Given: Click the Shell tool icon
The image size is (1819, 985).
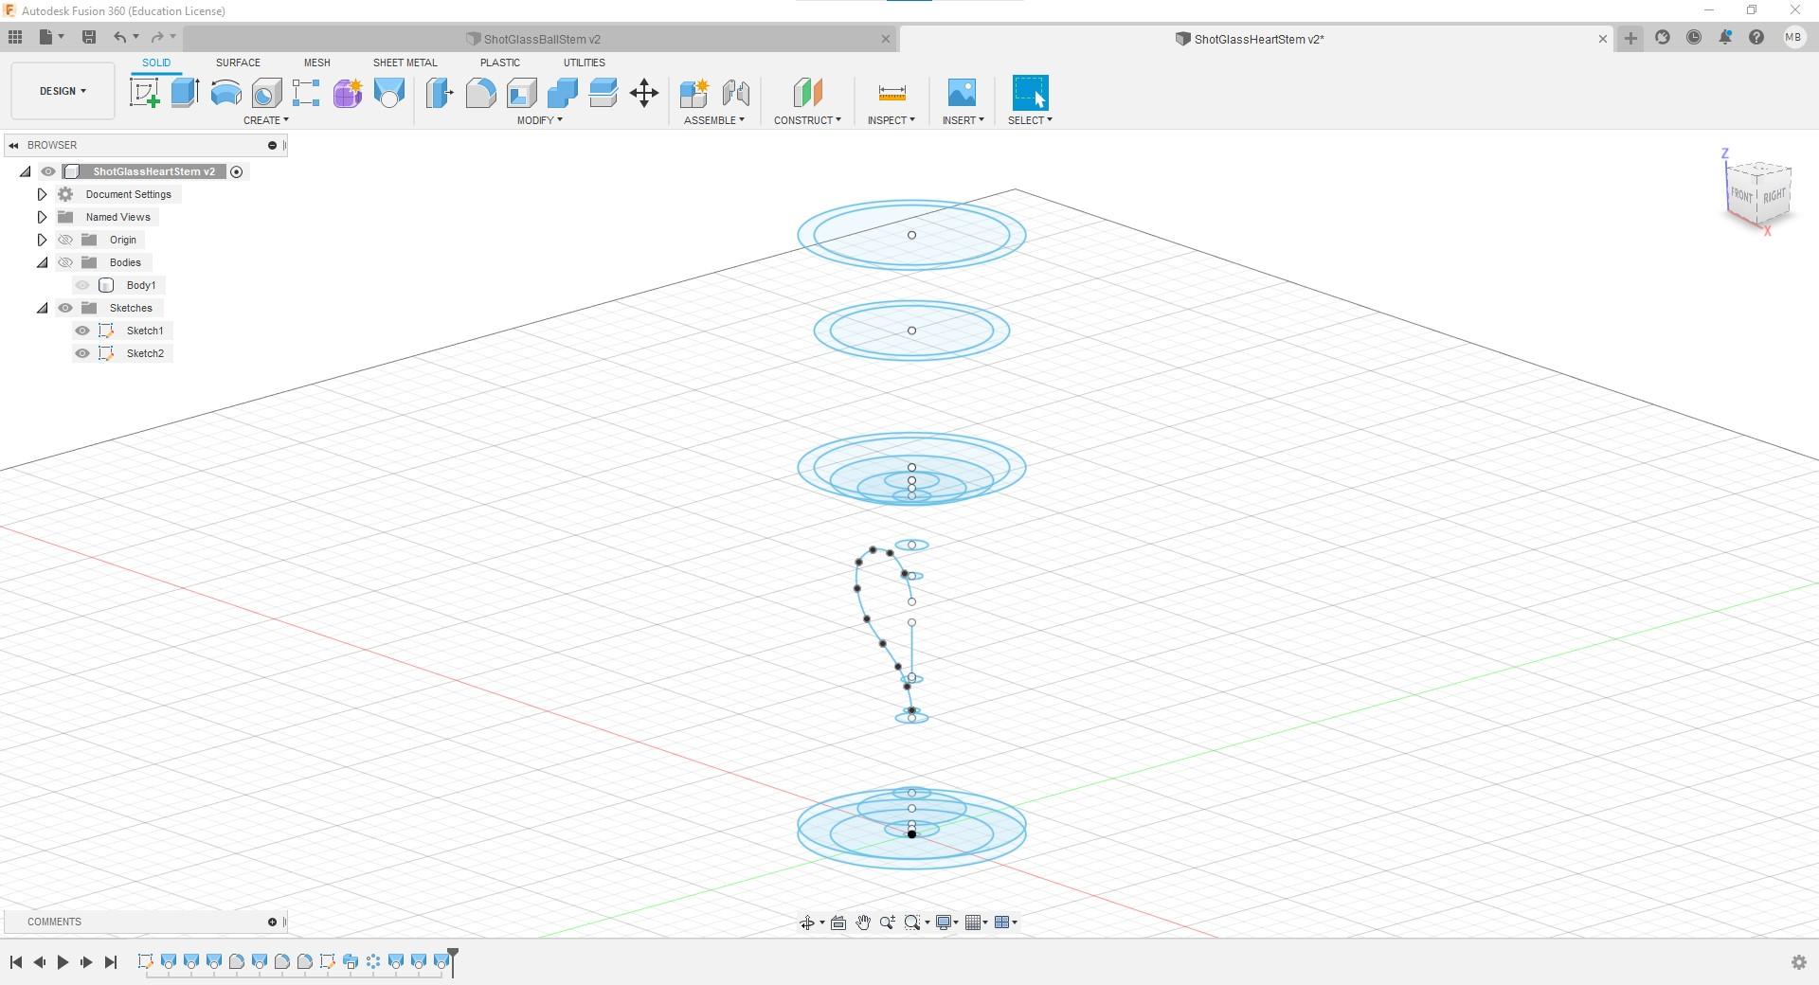Looking at the screenshot, I should [521, 93].
